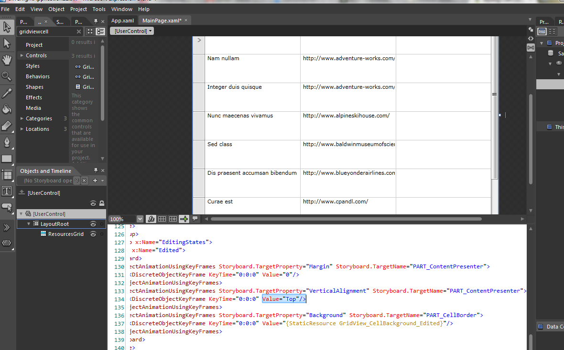Open storyboard picker dropdown
The width and height of the screenshot is (564, 350).
76,180
